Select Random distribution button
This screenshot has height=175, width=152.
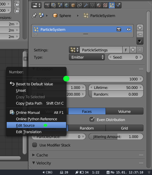coord(87,128)
